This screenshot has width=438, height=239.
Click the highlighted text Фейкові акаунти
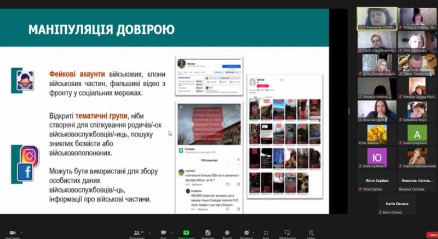click(77, 74)
